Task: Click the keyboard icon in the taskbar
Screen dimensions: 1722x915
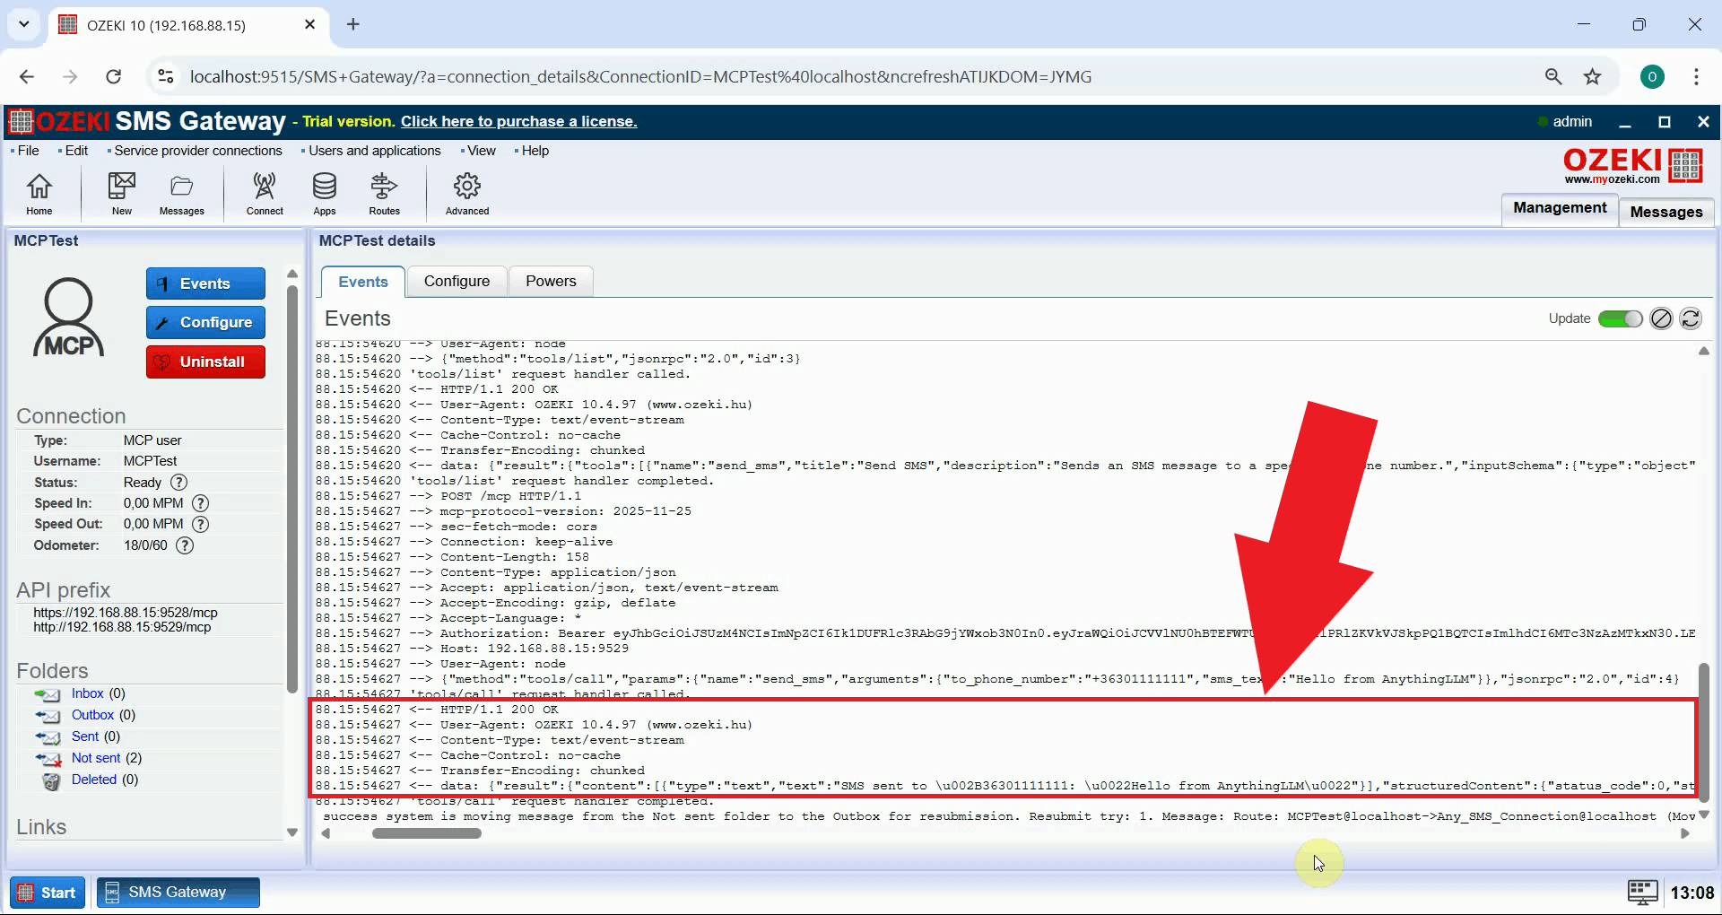Action: tap(1642, 892)
